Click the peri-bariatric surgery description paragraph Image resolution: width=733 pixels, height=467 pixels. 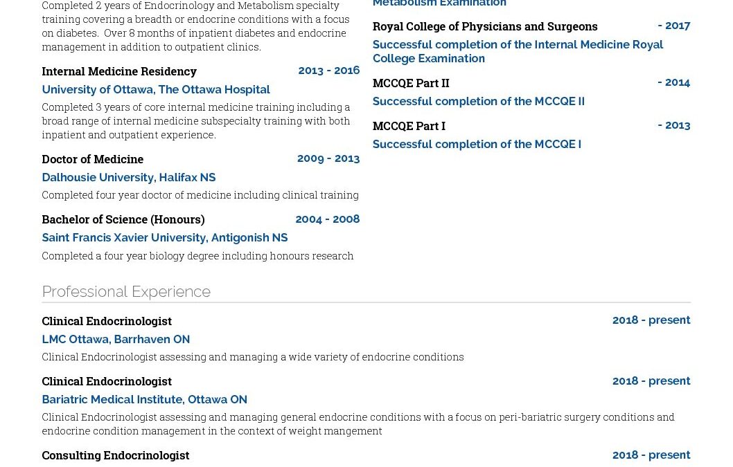pyautogui.click(x=358, y=424)
